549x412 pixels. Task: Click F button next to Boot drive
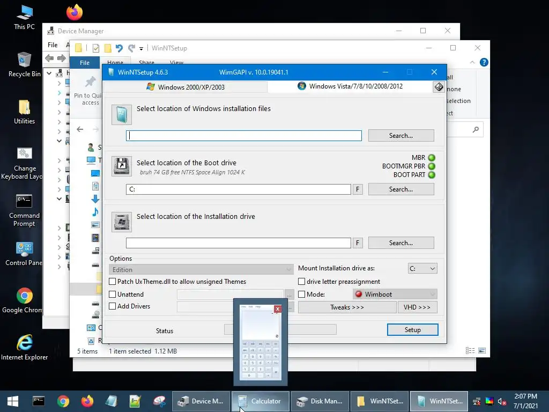[358, 189]
